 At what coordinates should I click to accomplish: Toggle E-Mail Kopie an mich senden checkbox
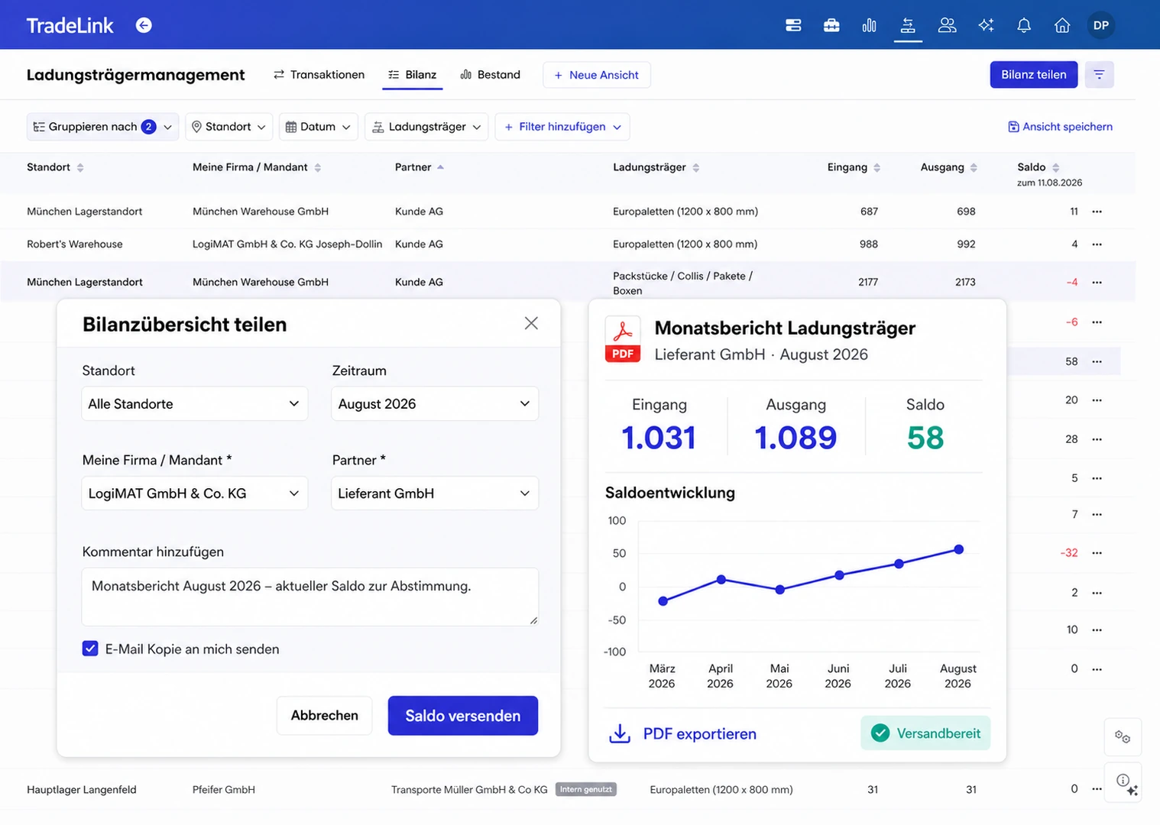pos(90,649)
